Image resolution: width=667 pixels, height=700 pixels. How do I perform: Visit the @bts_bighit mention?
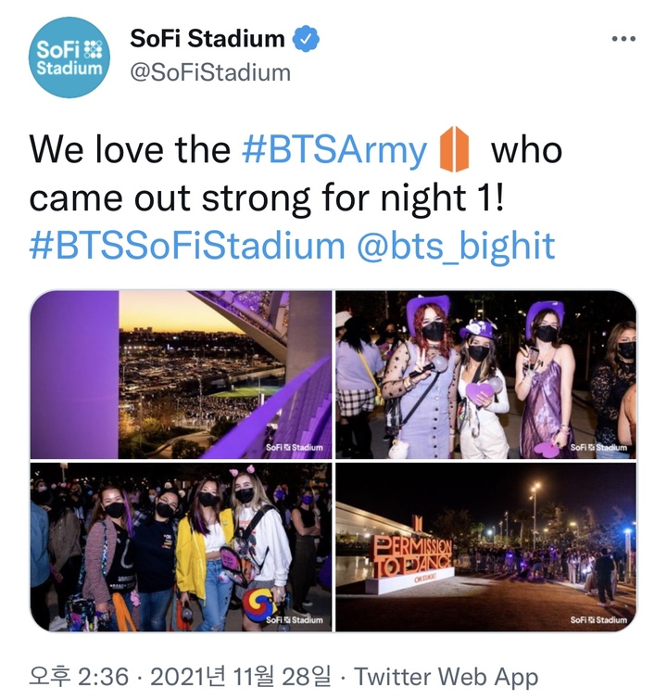(x=456, y=247)
